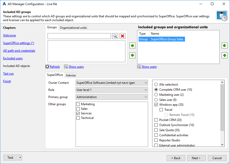Click the group search text field
The image size is (230, 164).
click(x=79, y=36)
